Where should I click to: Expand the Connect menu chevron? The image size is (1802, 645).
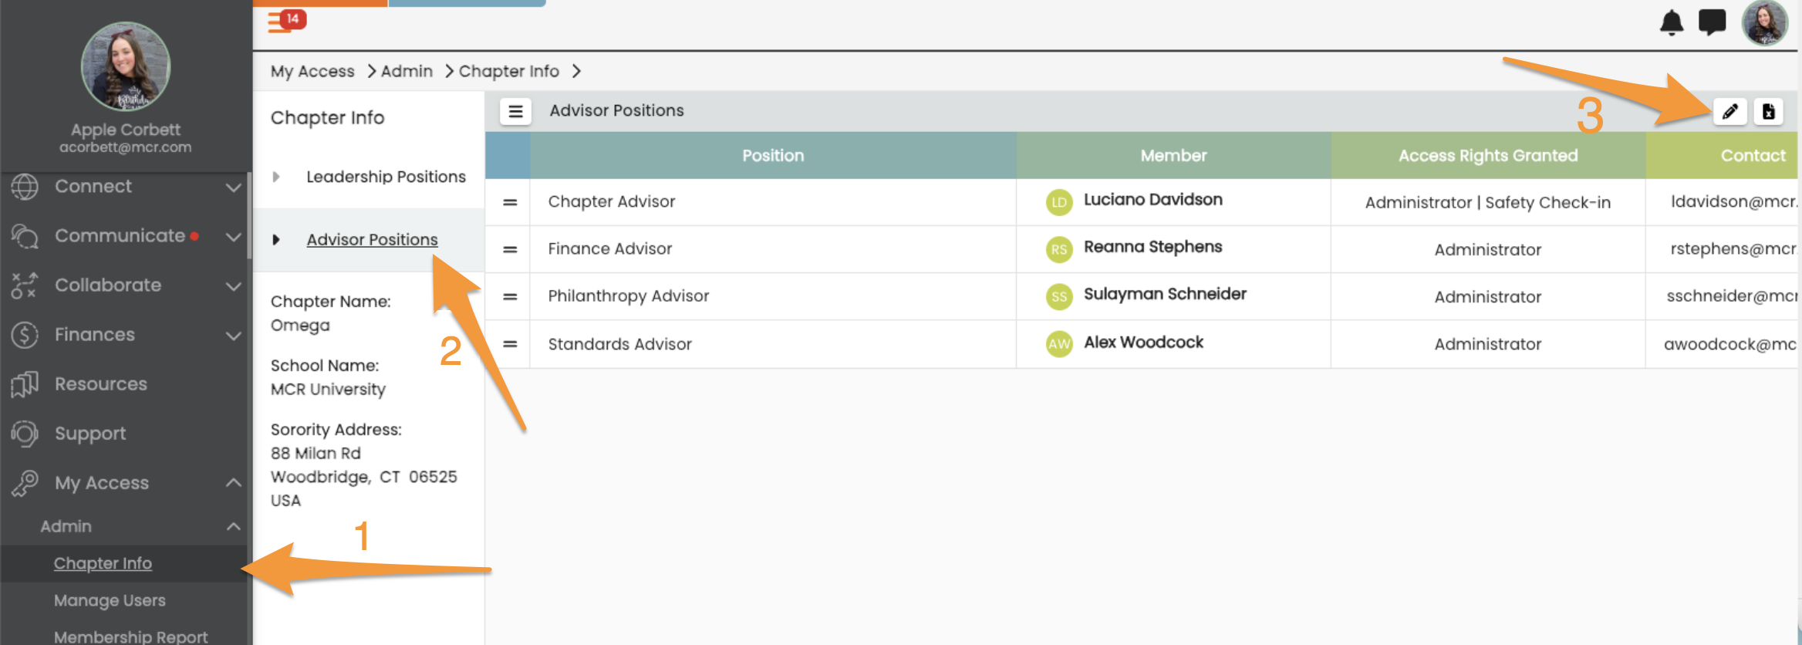pos(233,187)
